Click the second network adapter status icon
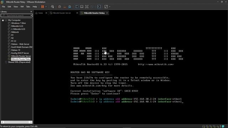Viewport: 228px width, 128px height. [x=214, y=127]
